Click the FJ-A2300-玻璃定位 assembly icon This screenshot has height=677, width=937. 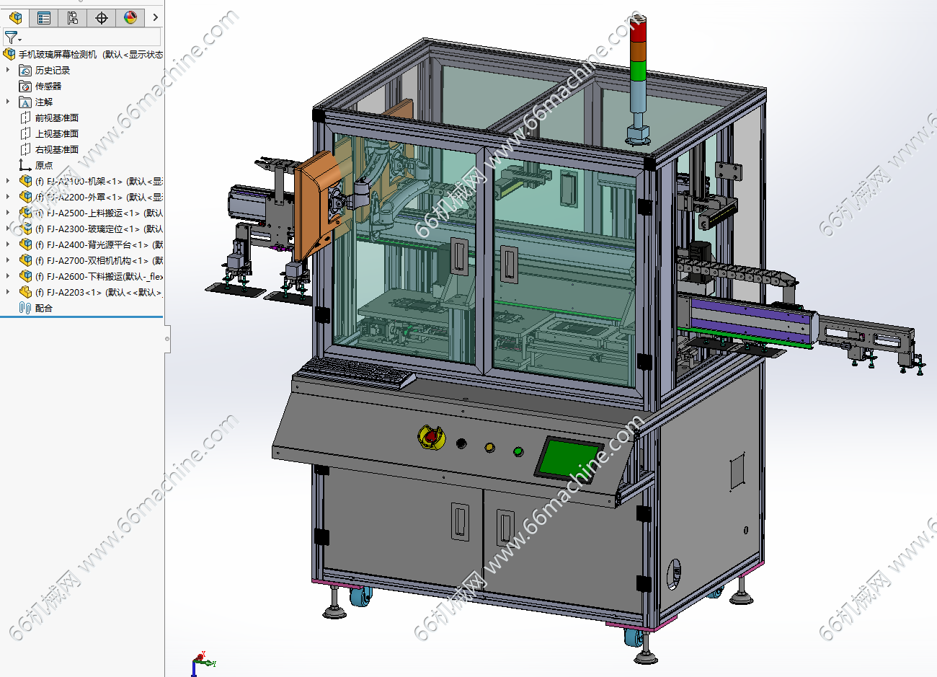[25, 229]
